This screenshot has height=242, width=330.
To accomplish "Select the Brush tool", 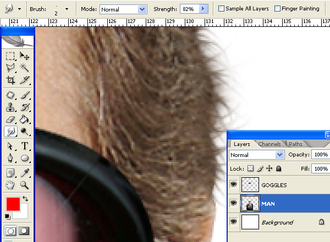I will 24,95.
